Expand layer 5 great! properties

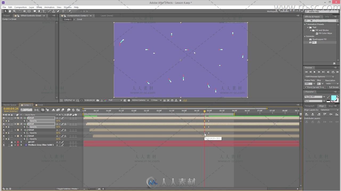[x=15, y=142]
